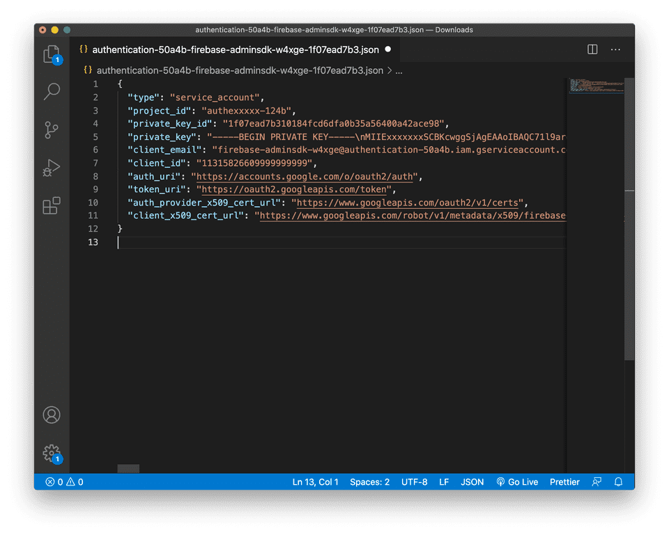Click the "authexxxxx-124b" project id value
Image resolution: width=669 pixels, height=535 pixels.
tap(246, 111)
